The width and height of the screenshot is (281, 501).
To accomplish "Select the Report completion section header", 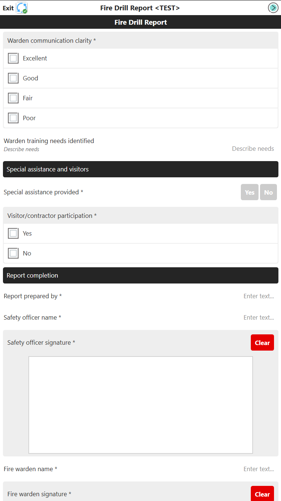I will (140, 275).
